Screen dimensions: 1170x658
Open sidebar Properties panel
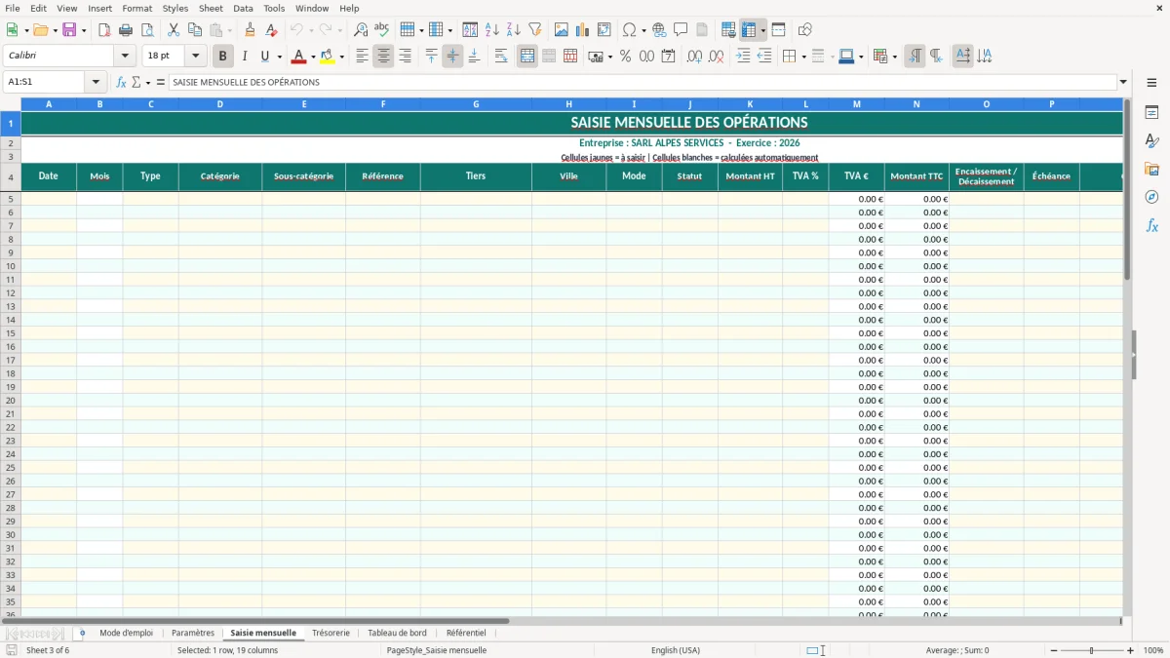pyautogui.click(x=1151, y=113)
